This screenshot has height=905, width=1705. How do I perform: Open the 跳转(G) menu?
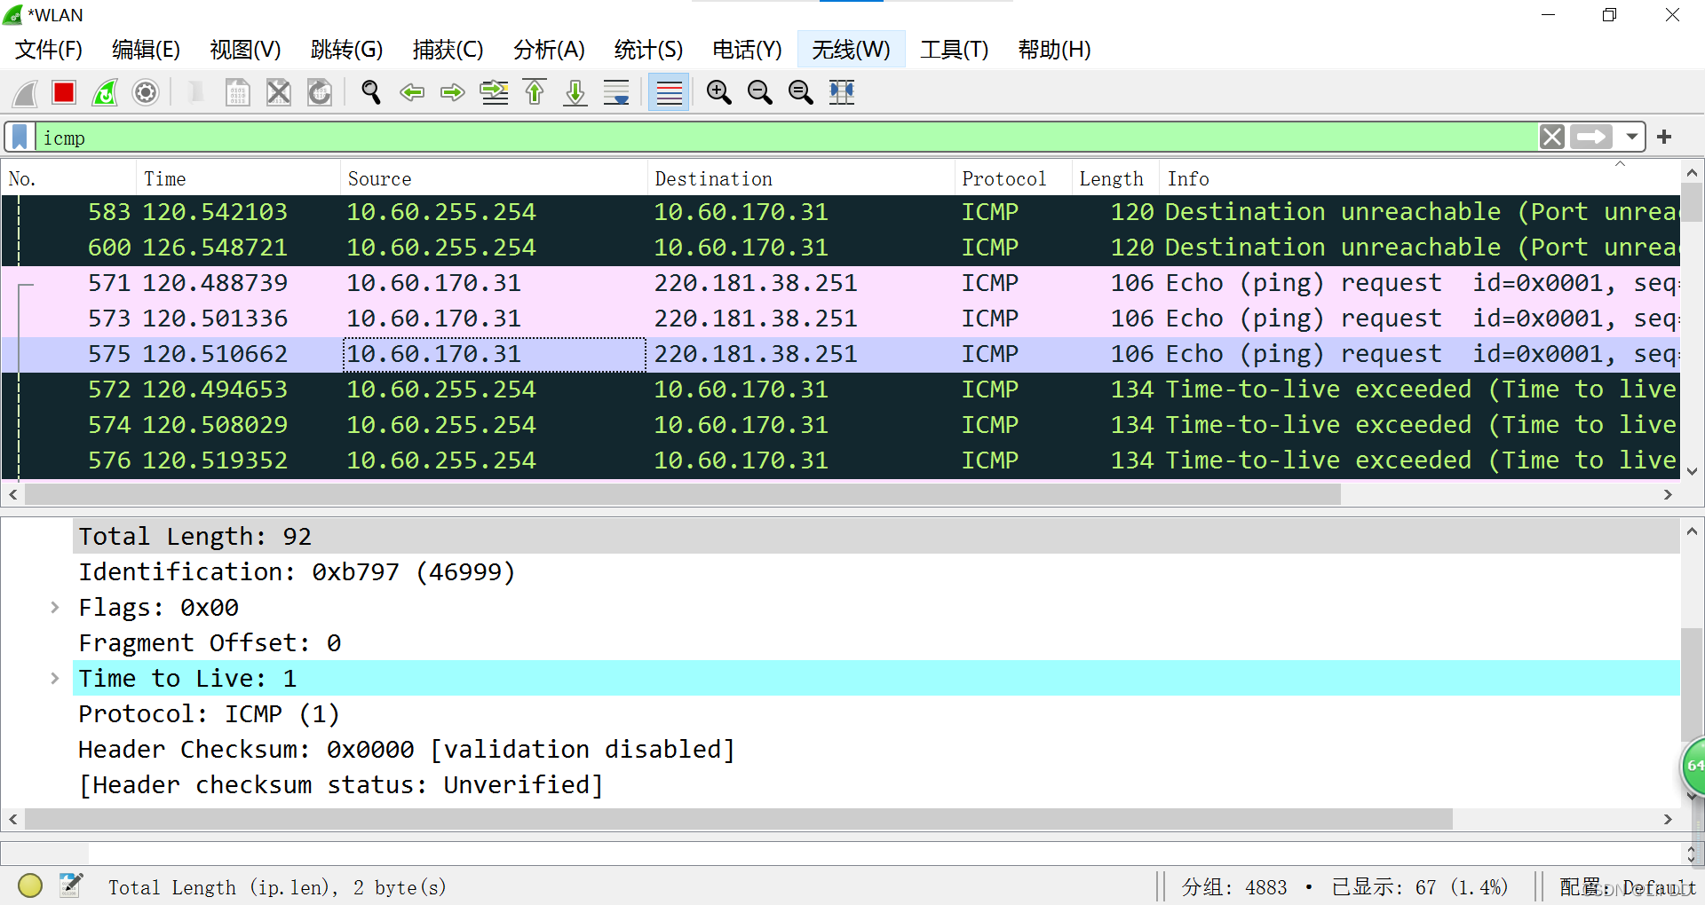pos(346,50)
